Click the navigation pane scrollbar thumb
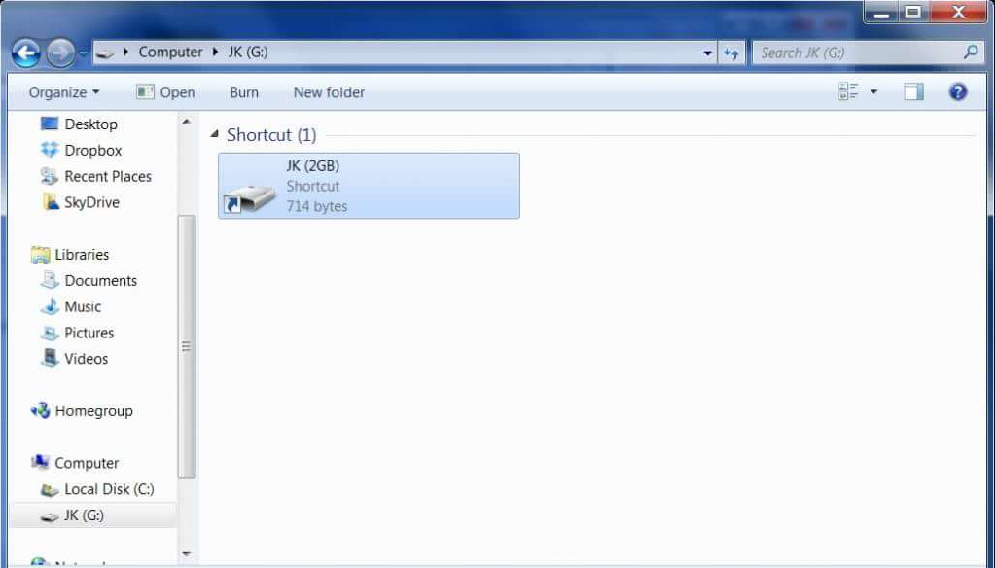 (186, 346)
